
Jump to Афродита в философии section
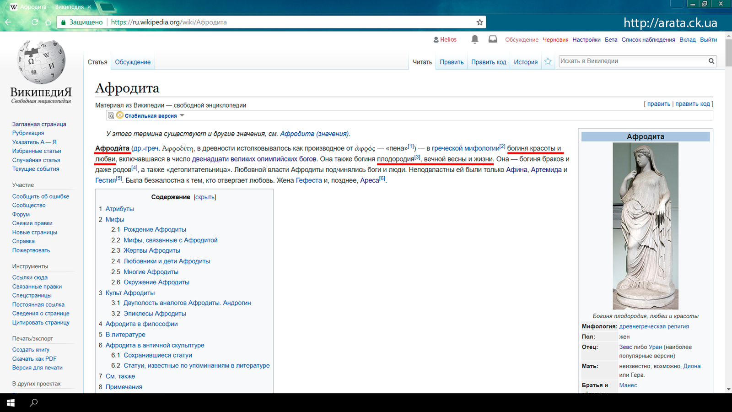click(x=142, y=324)
